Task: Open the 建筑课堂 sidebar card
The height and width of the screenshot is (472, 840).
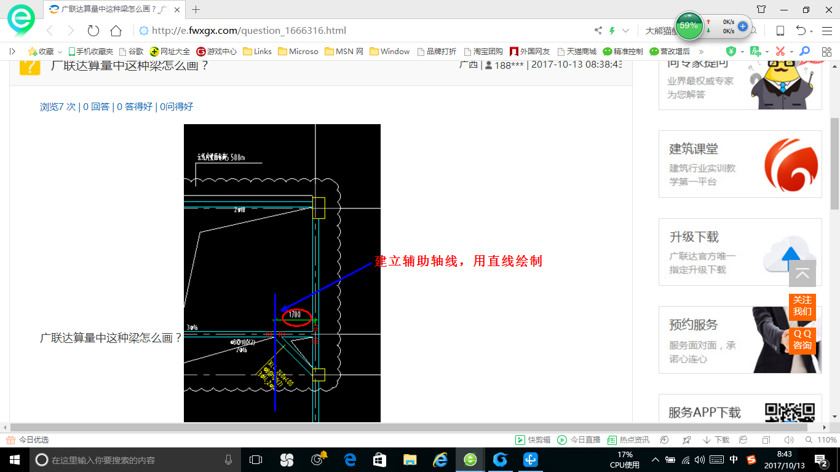Action: (x=740, y=164)
